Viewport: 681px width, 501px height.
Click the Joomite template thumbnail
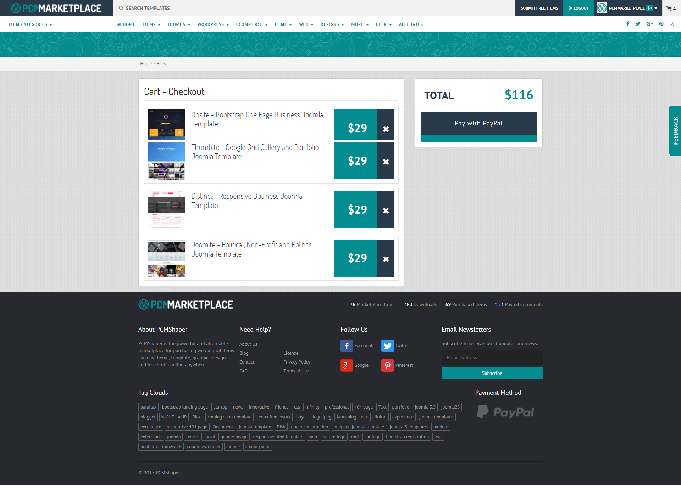point(166,258)
